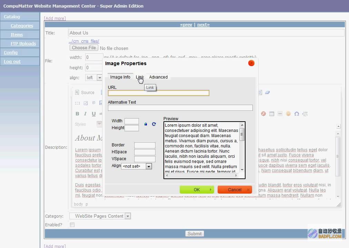This screenshot has height=248, width=349.
Task: Click the Remove Format eraser icon
Action: click(x=267, y=92)
